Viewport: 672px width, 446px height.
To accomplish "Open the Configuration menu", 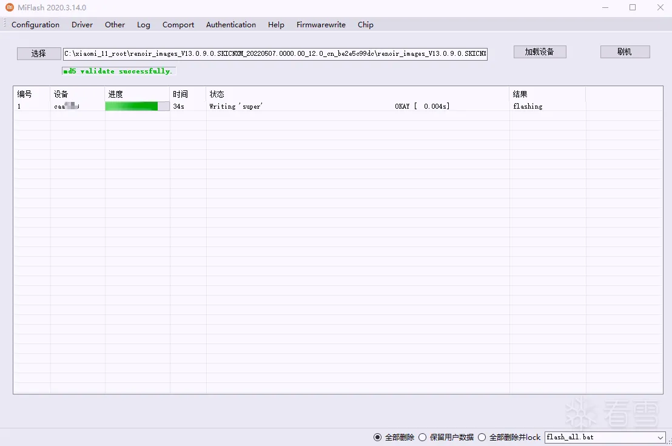I will pos(36,24).
